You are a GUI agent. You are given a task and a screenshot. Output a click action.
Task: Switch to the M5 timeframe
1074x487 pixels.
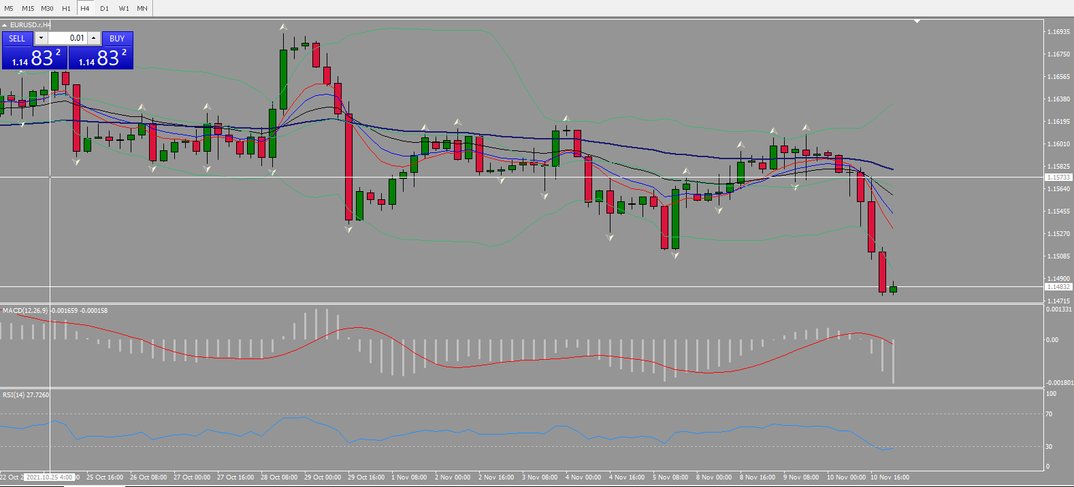pos(9,8)
